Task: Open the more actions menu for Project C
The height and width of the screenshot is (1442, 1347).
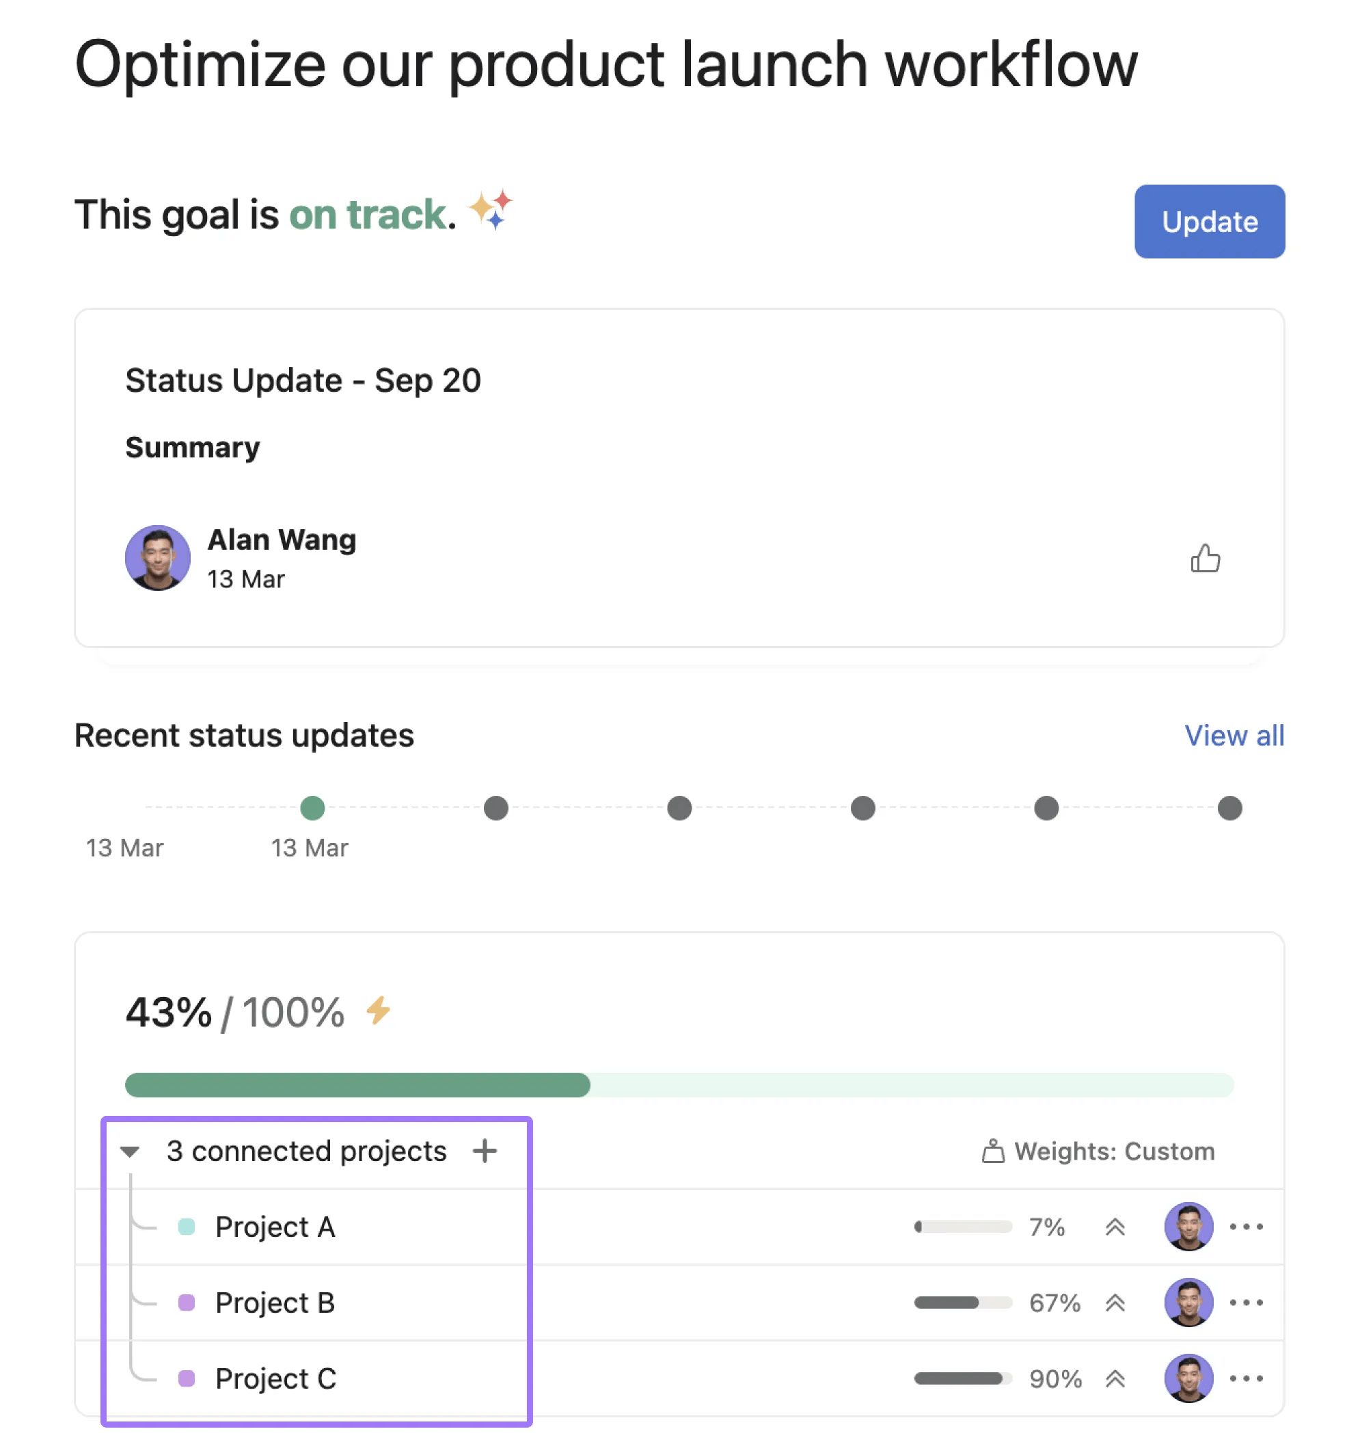Action: pos(1245,1378)
